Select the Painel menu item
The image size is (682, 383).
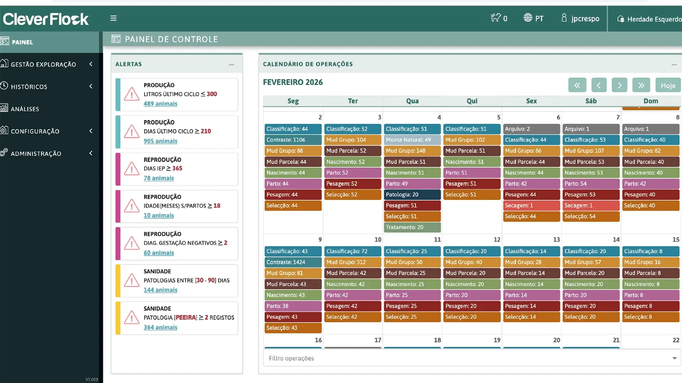point(22,42)
